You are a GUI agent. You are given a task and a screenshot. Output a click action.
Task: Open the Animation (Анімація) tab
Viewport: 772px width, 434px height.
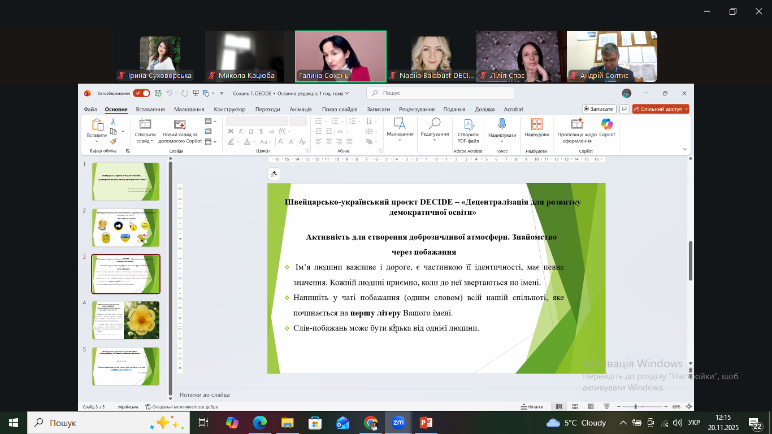click(x=300, y=110)
